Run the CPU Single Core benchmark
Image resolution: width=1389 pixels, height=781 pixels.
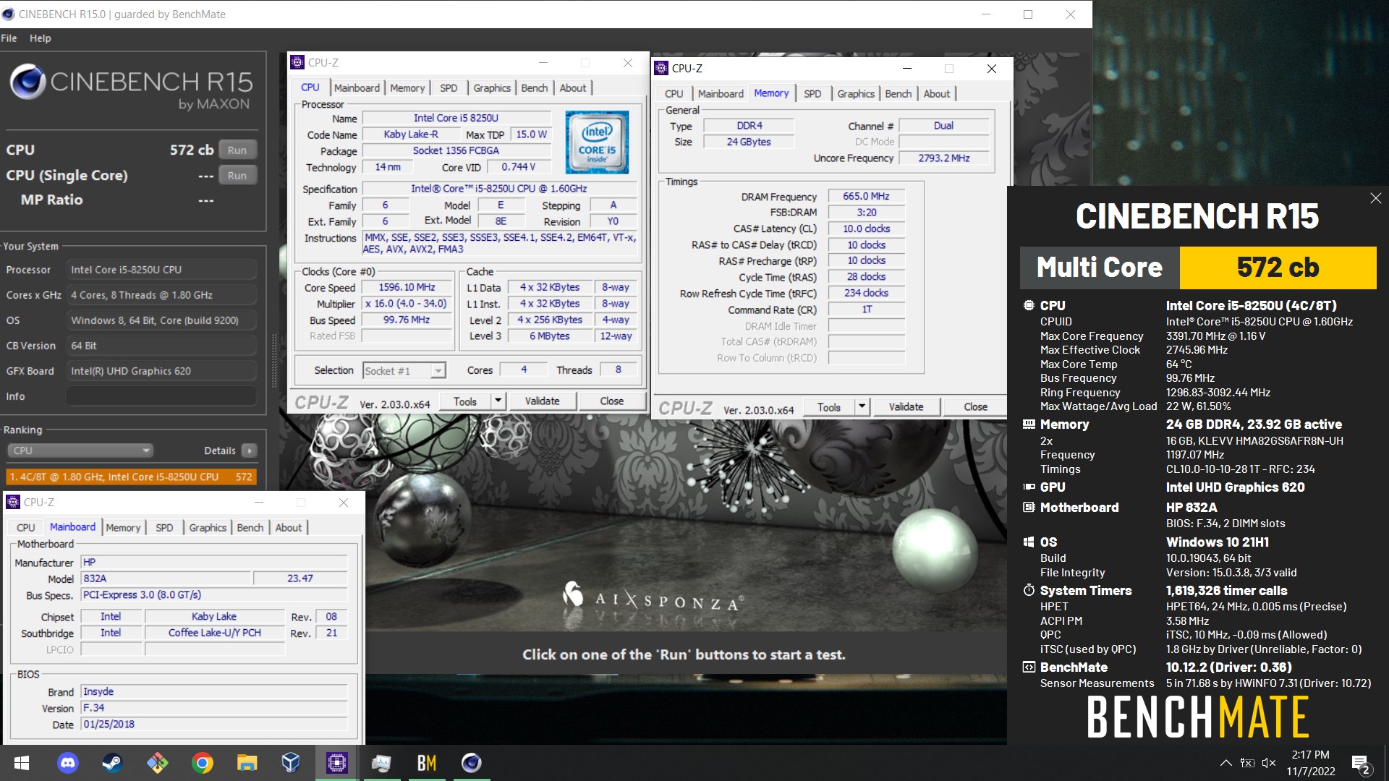(237, 175)
